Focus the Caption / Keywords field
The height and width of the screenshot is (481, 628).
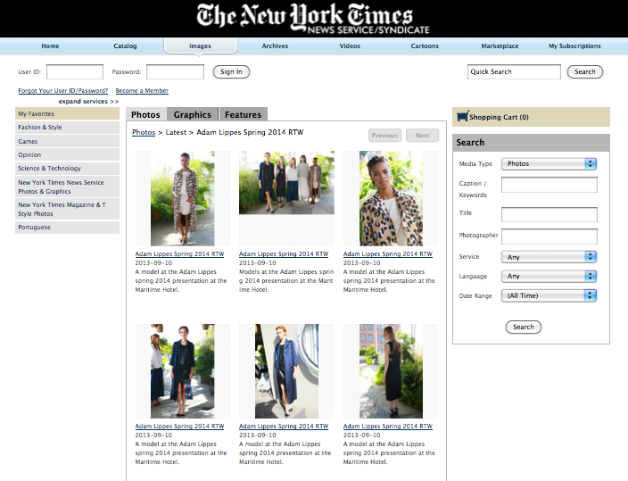(x=549, y=185)
